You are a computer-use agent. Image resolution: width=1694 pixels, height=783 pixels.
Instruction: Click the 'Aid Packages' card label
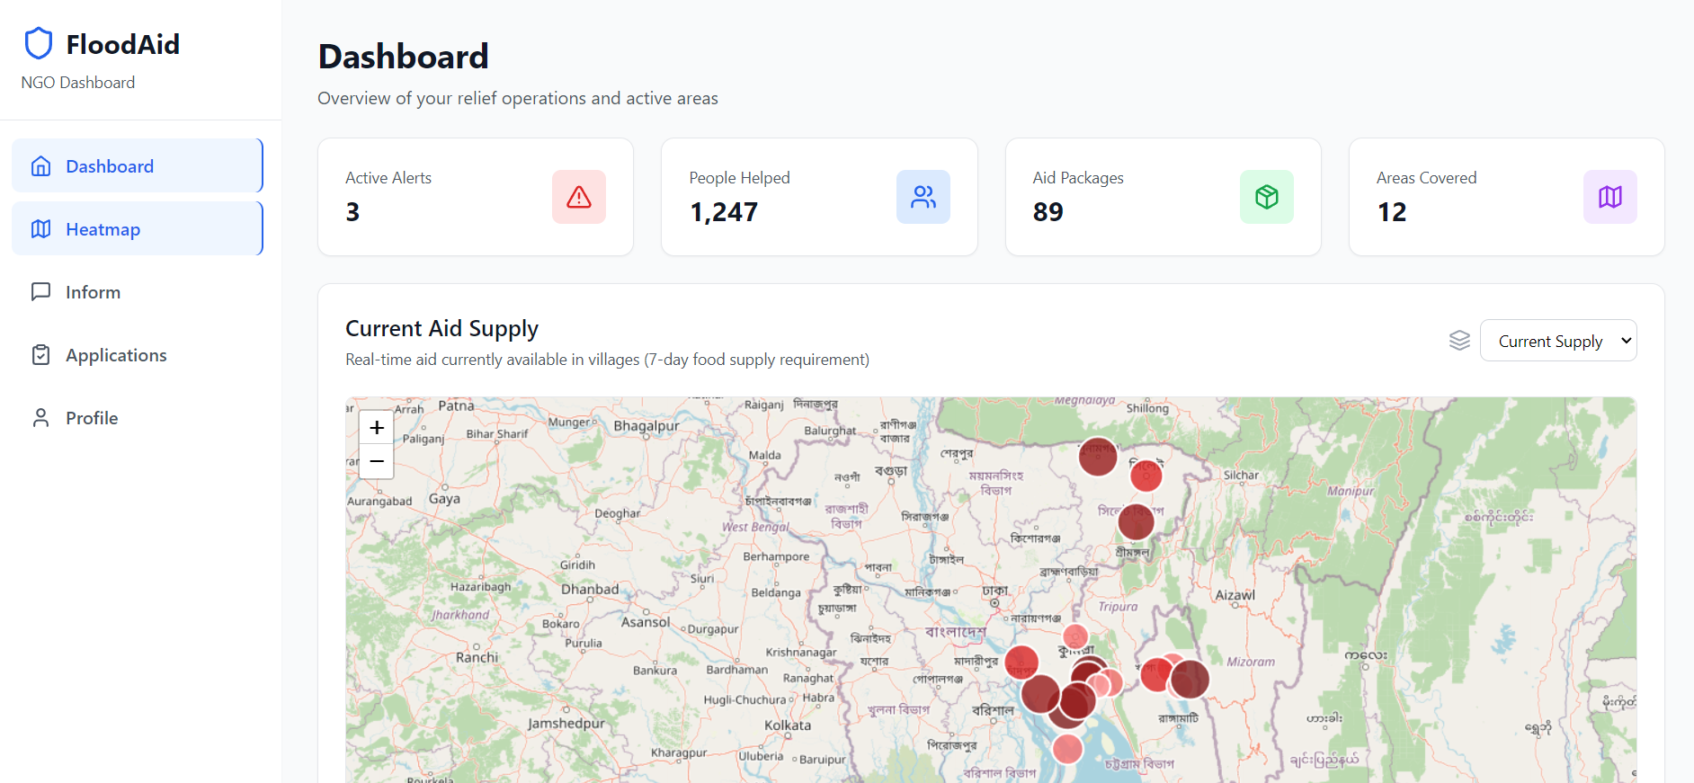click(1078, 178)
